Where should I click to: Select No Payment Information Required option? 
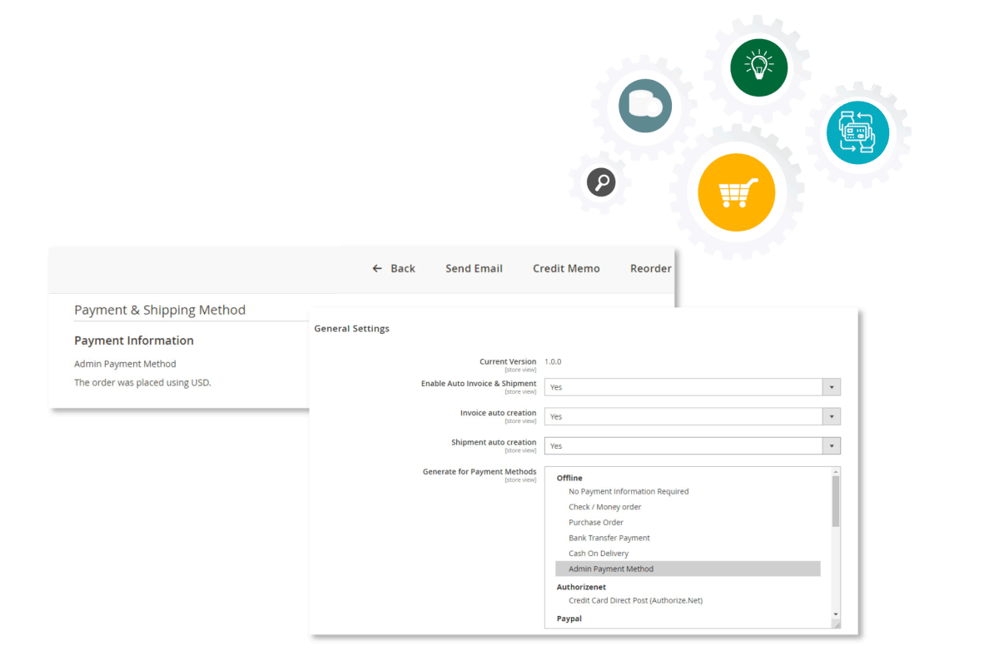coord(629,491)
